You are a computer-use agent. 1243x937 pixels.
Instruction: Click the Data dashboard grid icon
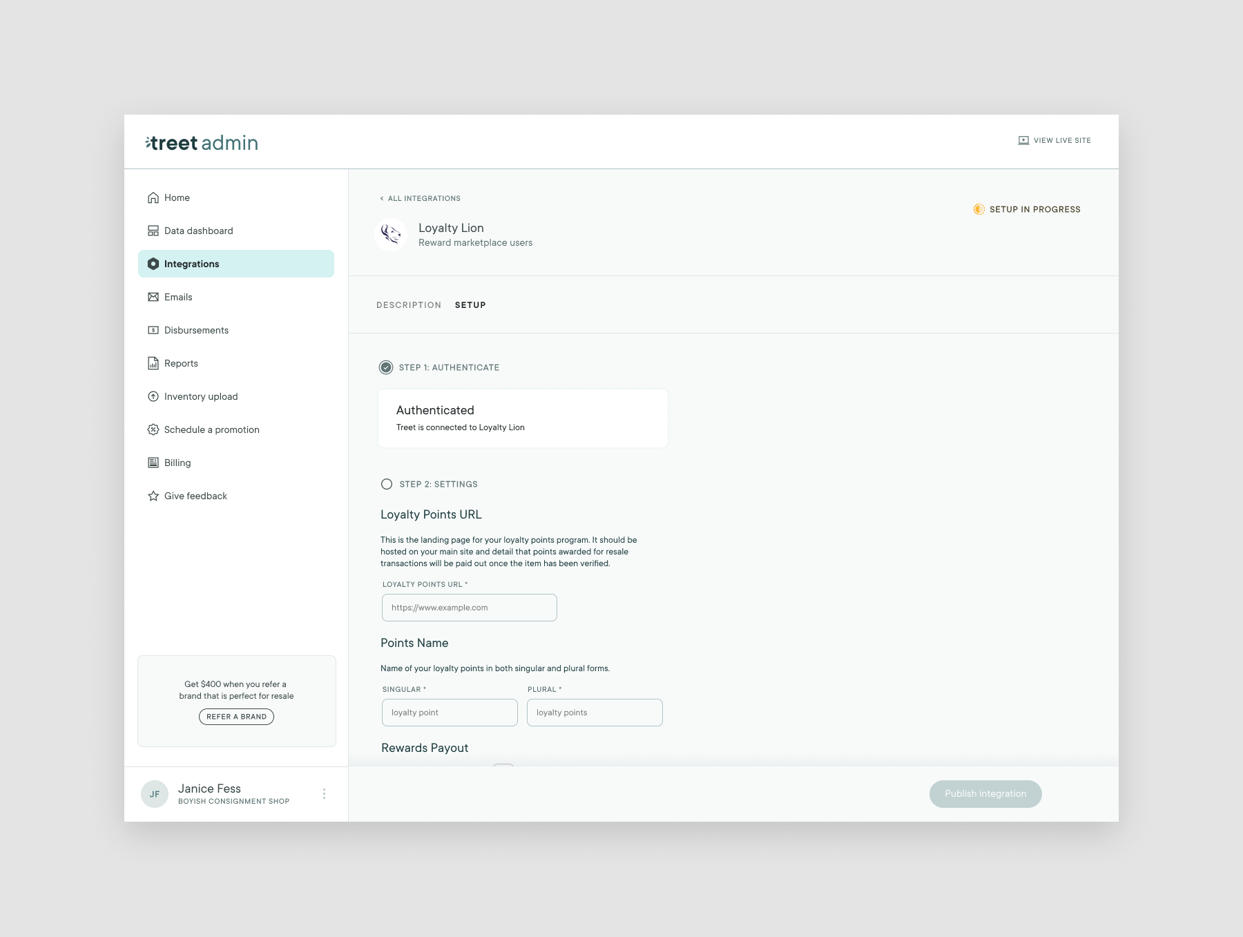coord(153,231)
